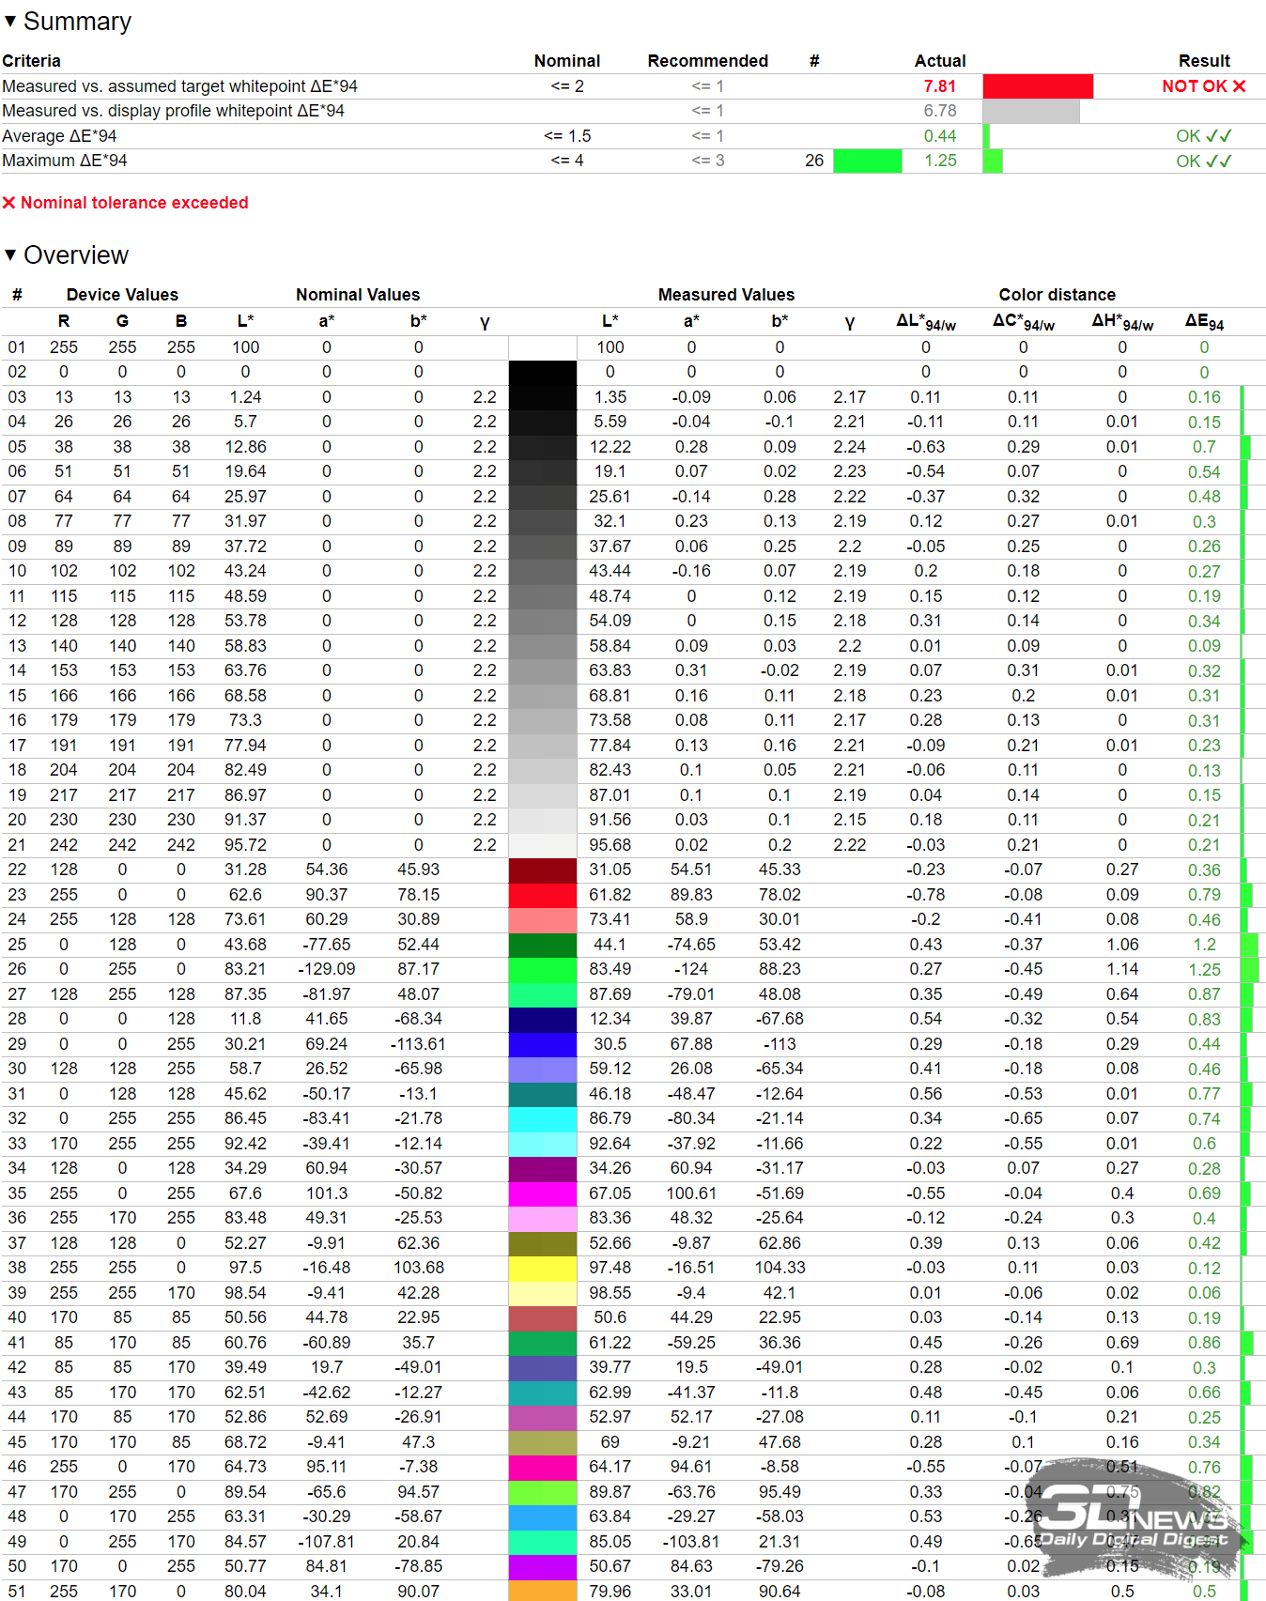Click the lime swatch in row 47
Image resolution: width=1266 pixels, height=1601 pixels.
pos(543,1492)
